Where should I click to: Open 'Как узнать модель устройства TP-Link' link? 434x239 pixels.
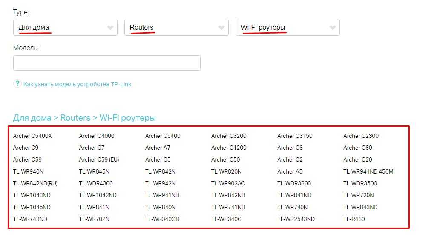77,84
